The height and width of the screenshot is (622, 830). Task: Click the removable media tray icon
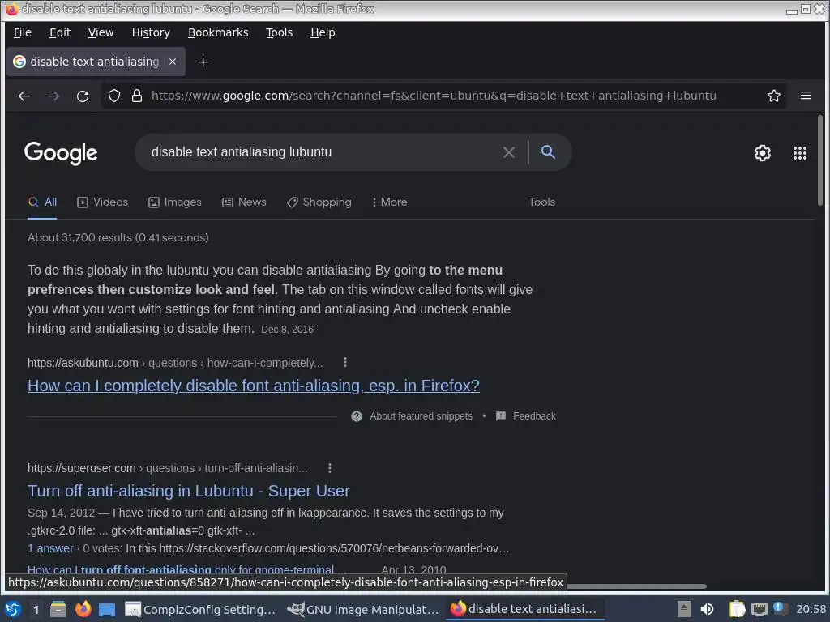(x=684, y=609)
